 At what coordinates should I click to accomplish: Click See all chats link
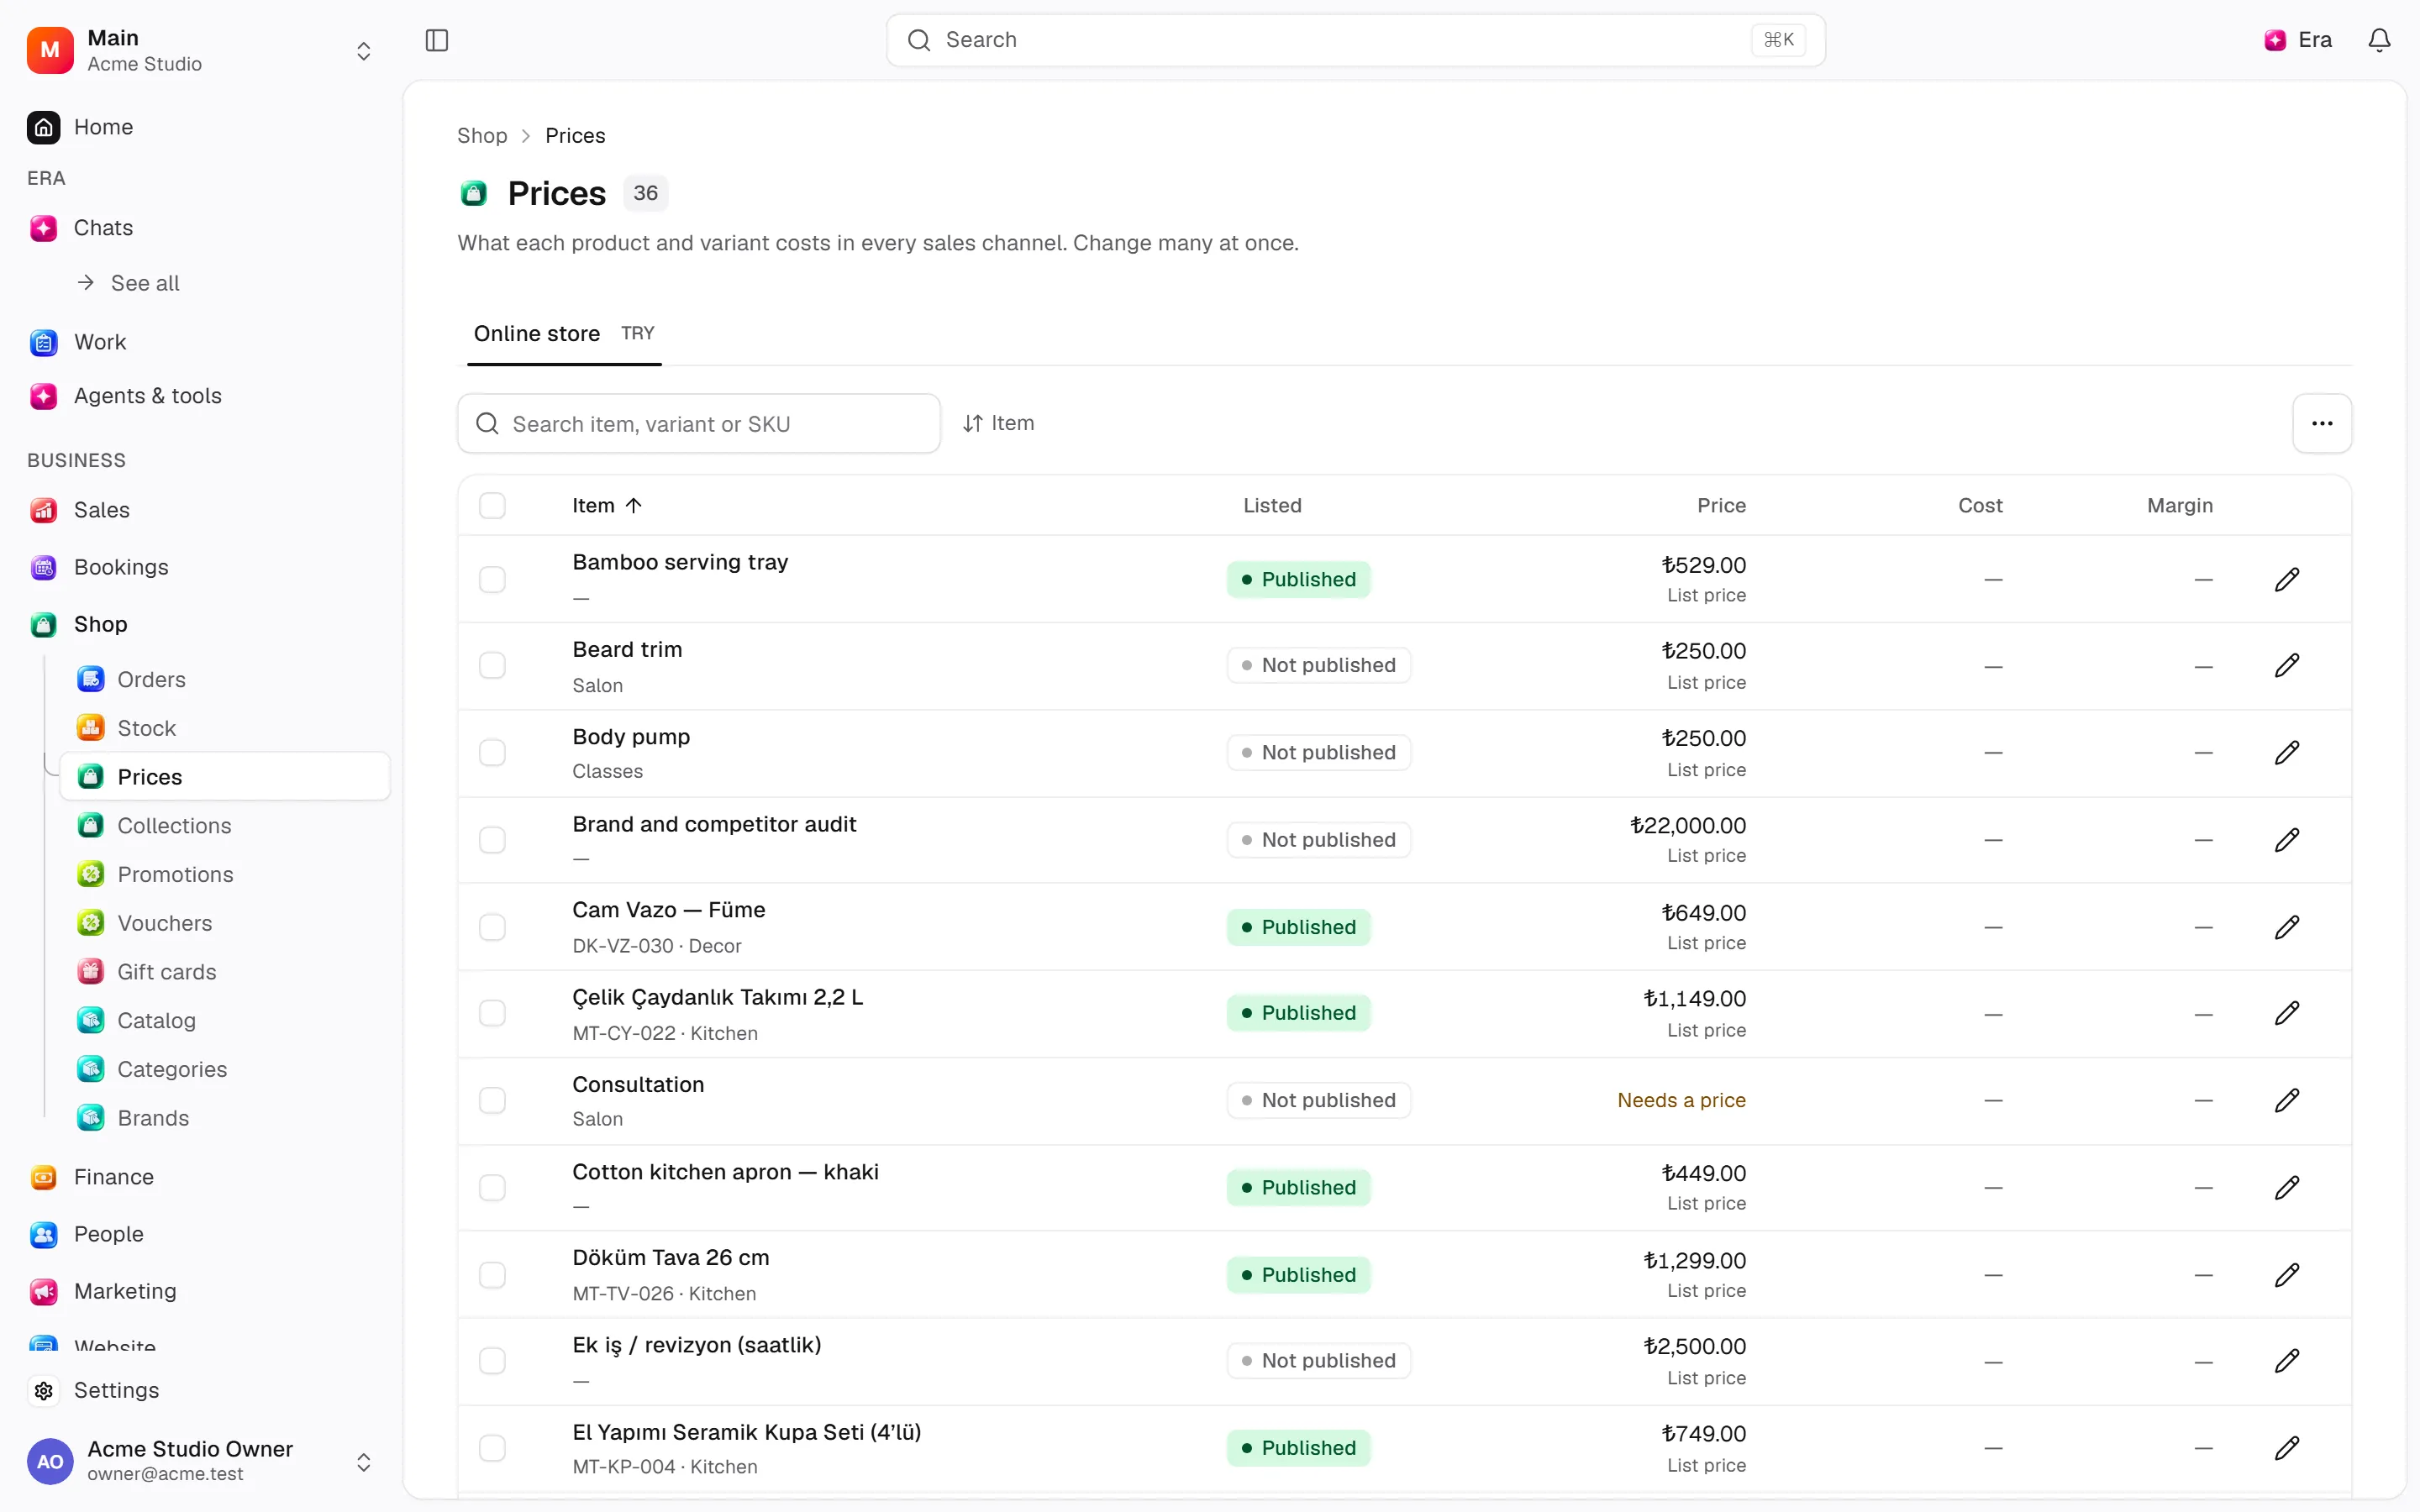pyautogui.click(x=145, y=283)
